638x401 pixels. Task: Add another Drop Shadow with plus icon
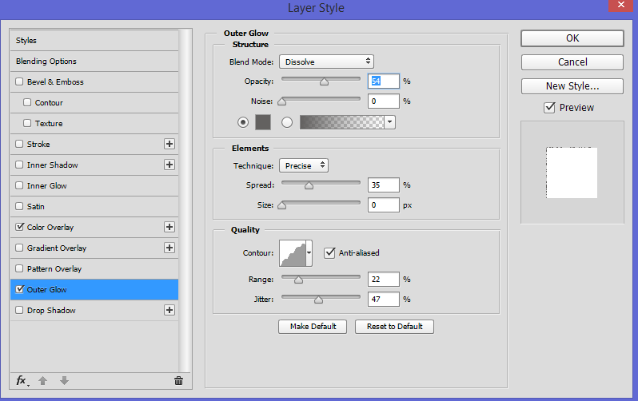coord(169,310)
